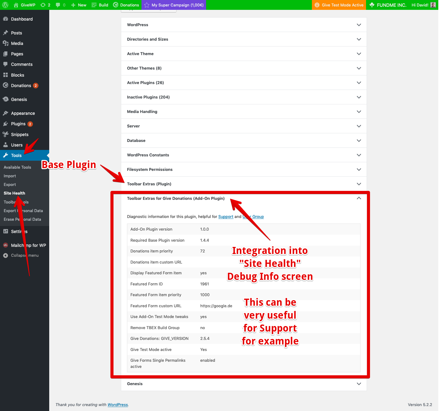Click the Hi David! account greeting

tap(420, 5)
